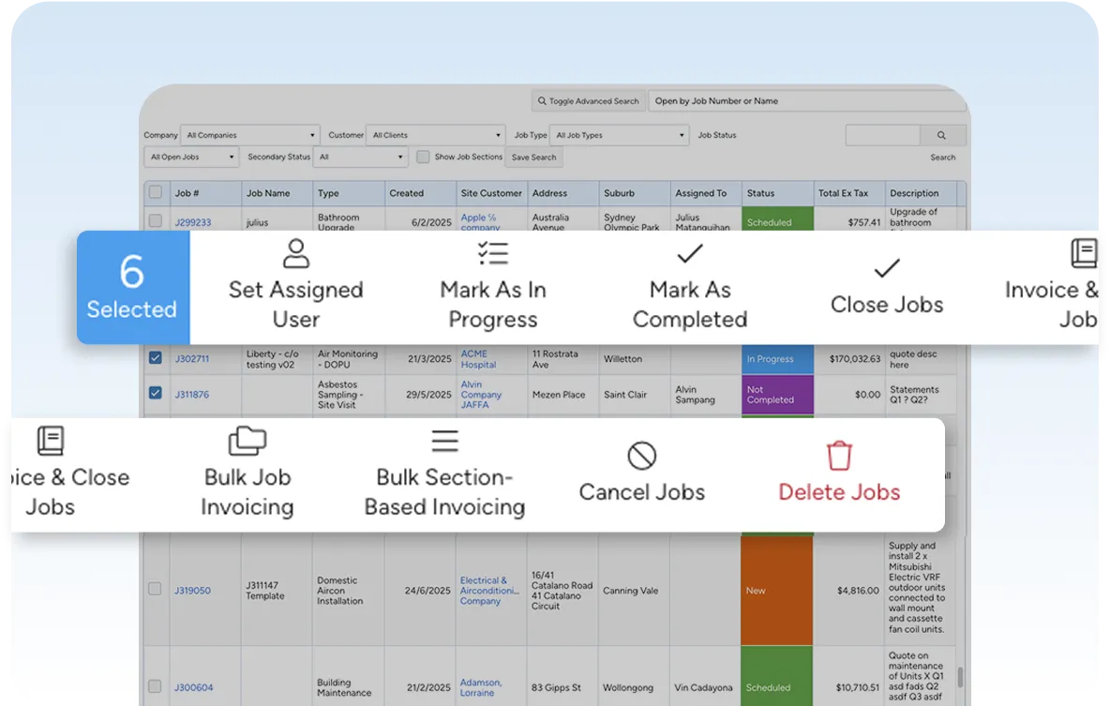Open the Alvin Company JAFFA customer link
Image resolution: width=1110 pixels, height=706 pixels.
click(x=481, y=395)
